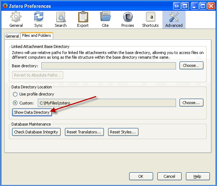Screen dimensions: 217x186
Task: Open Help for preferences
Action: pos(198,176)
